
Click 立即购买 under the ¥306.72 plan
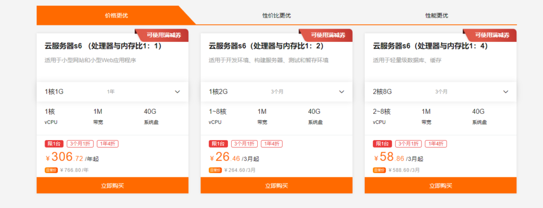112,186
